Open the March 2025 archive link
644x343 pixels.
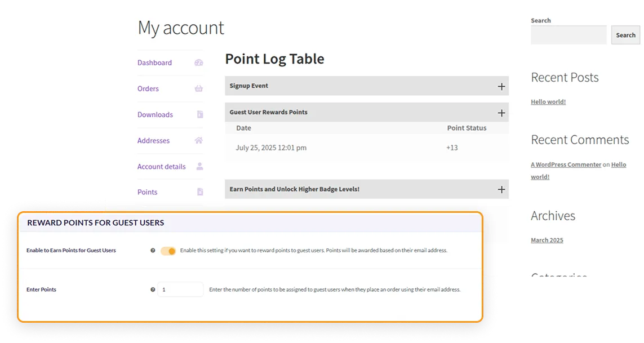tap(547, 240)
